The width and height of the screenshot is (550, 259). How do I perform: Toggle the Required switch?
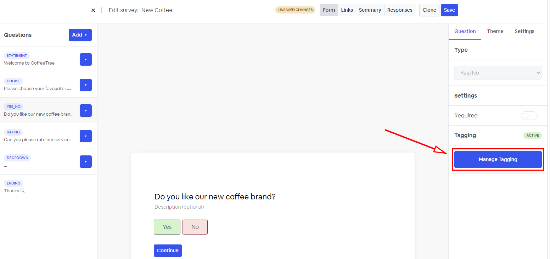point(529,116)
